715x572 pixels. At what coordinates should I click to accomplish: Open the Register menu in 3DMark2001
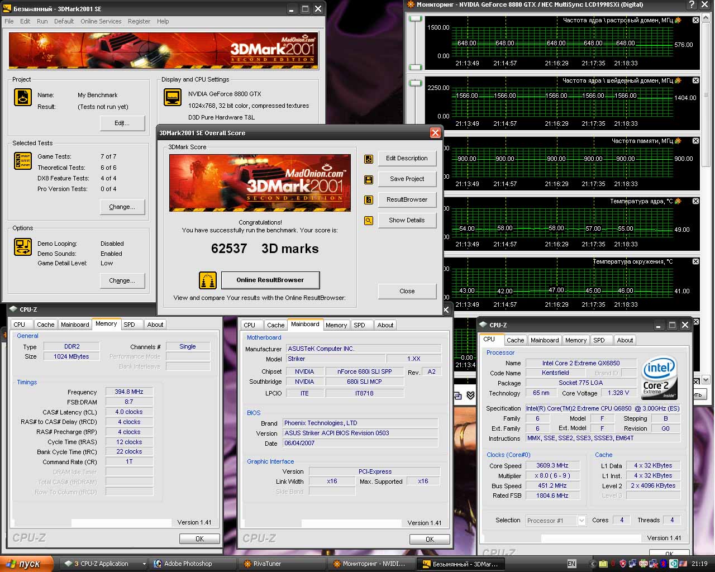139,21
